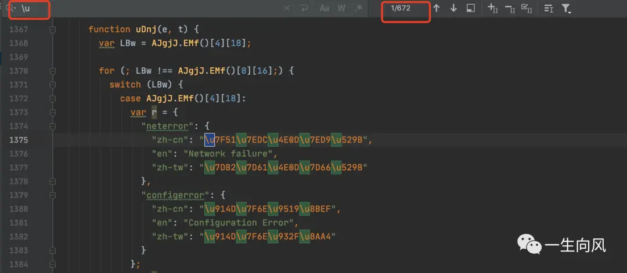Viewport: 627px width, 273px height.
Task: Click string "Configuration Error"
Action: (x=241, y=223)
